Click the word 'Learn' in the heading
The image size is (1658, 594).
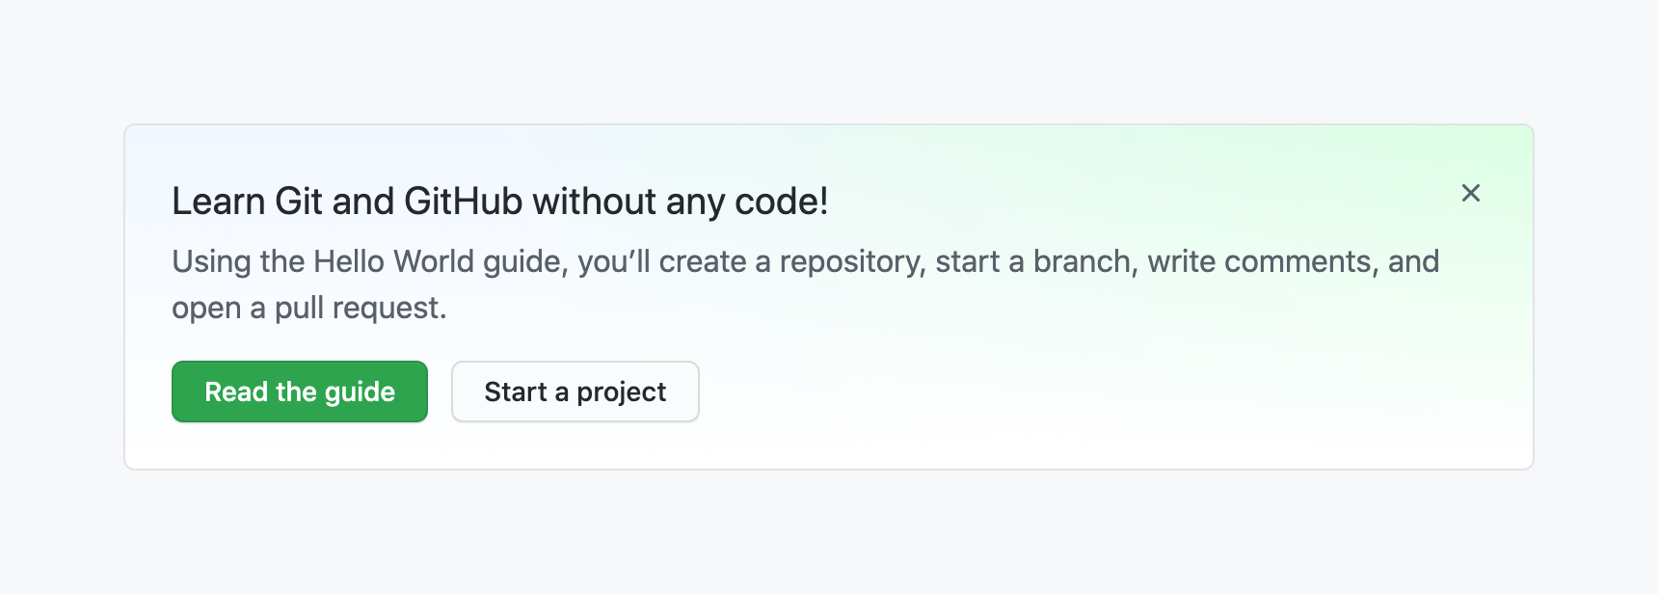click(219, 202)
